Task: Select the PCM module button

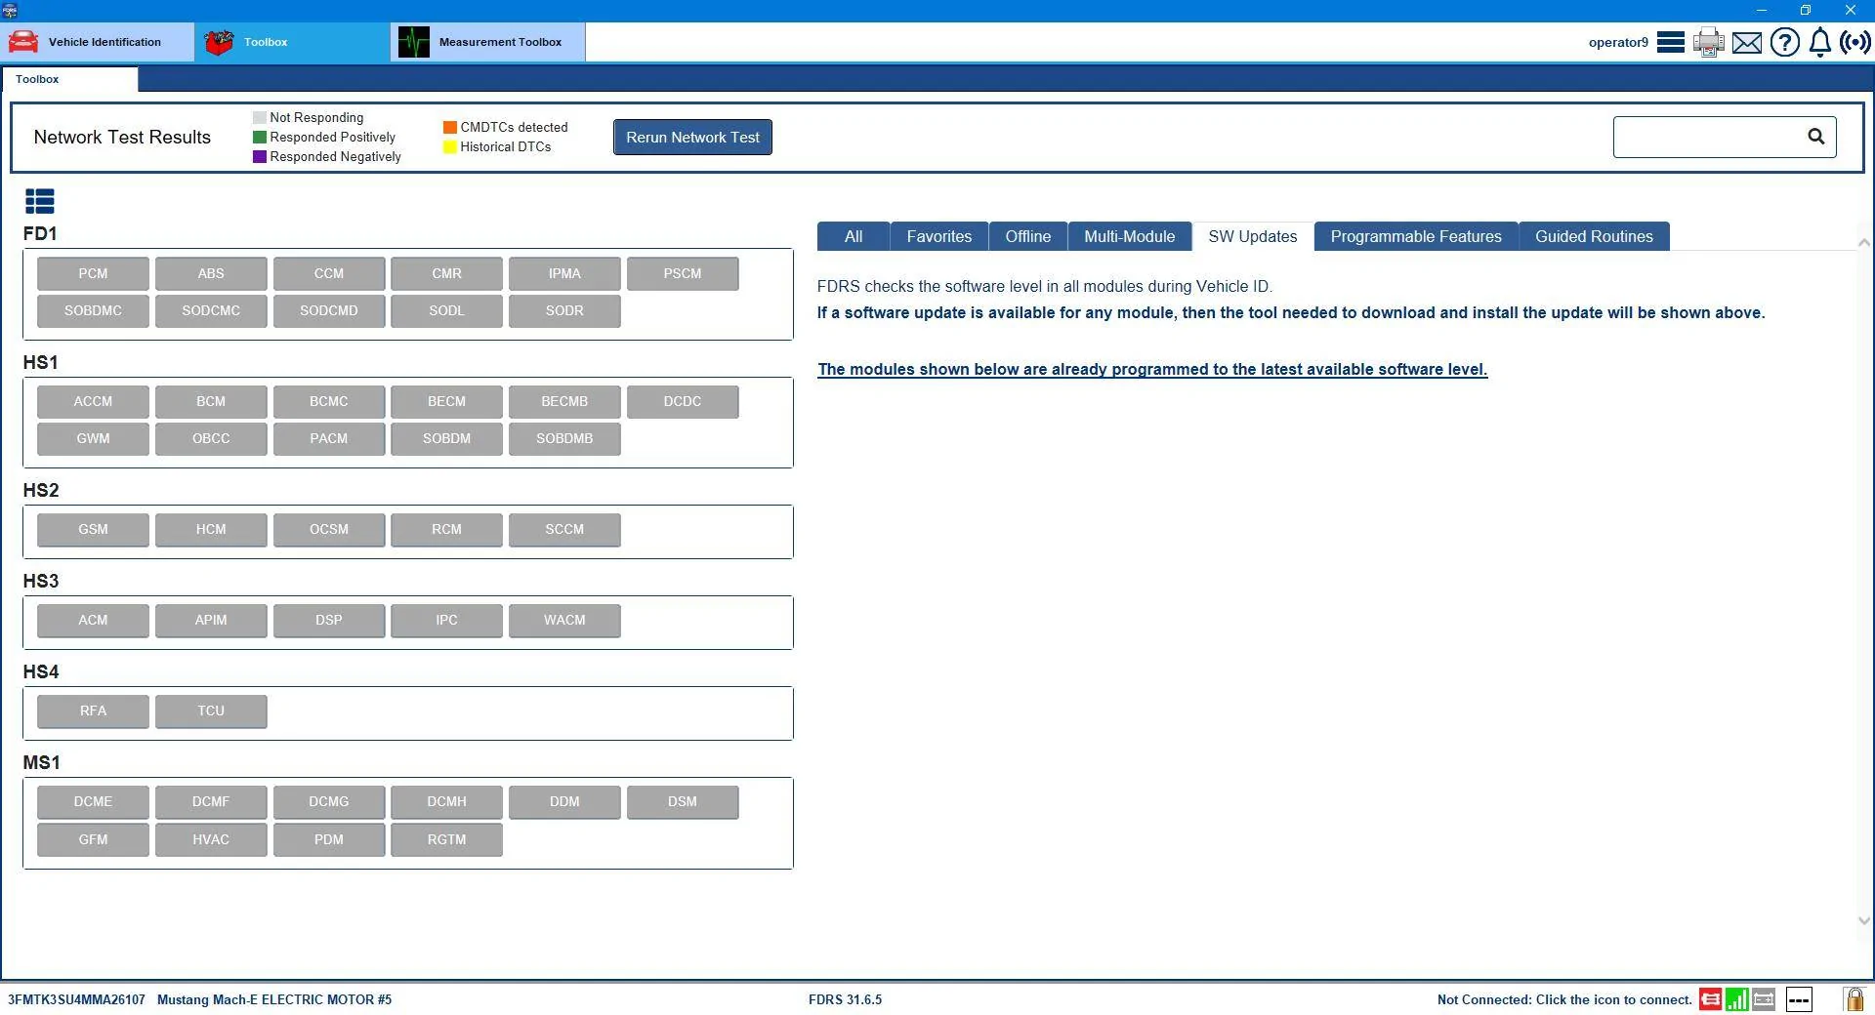Action: click(x=93, y=273)
